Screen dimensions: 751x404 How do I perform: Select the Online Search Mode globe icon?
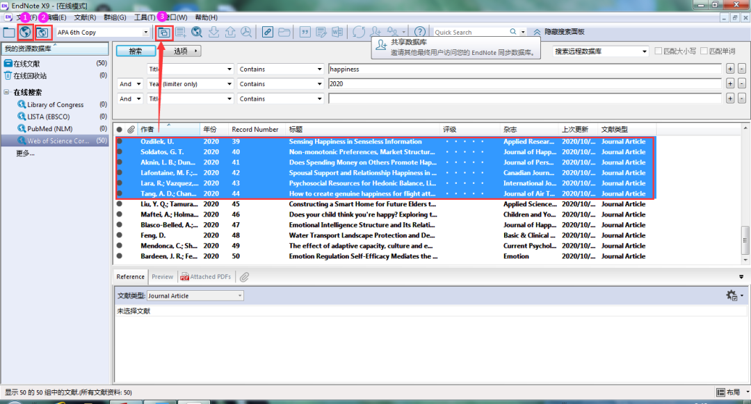click(x=26, y=32)
